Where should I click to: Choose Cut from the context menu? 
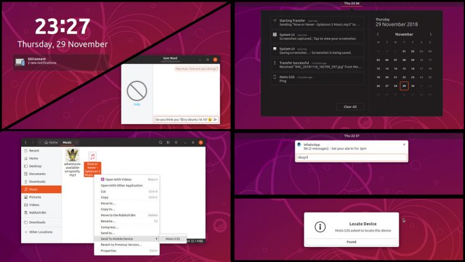click(126, 191)
